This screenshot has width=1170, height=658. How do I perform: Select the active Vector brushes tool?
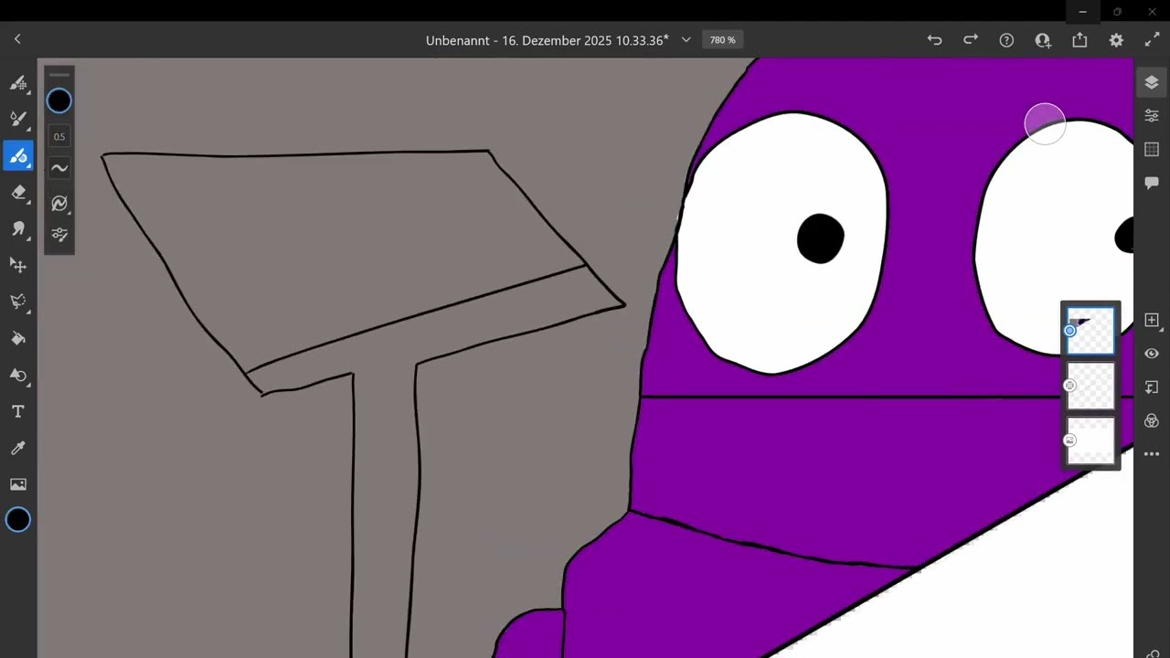tap(18, 155)
